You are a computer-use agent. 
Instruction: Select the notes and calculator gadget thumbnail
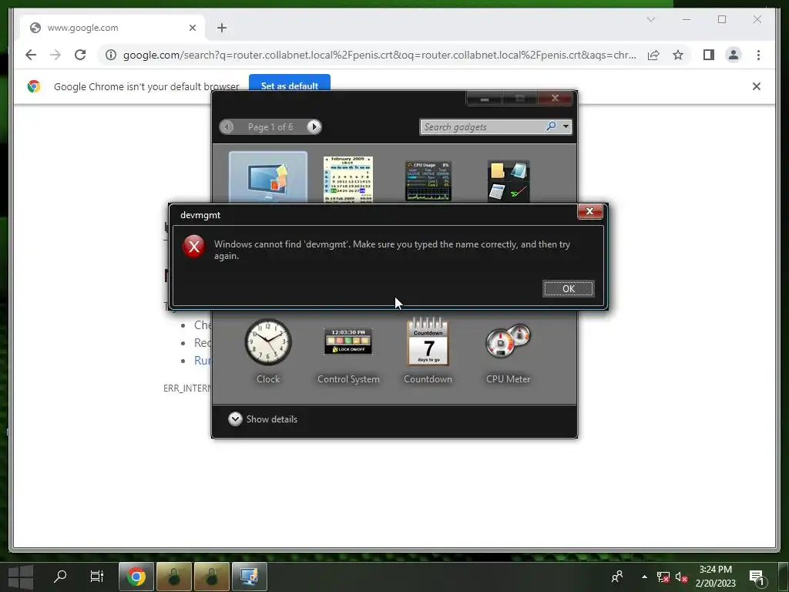pyautogui.click(x=509, y=181)
